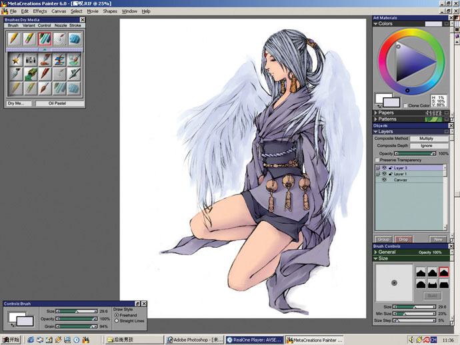
Task: Toggle Canvas visibility eye icon
Action: click(x=384, y=180)
